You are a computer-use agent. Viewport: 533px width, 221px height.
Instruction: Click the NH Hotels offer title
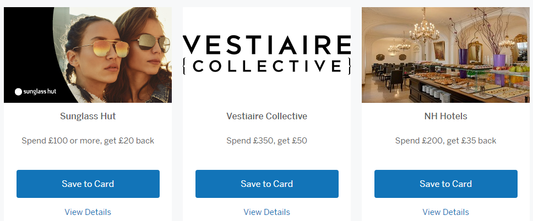click(x=445, y=117)
